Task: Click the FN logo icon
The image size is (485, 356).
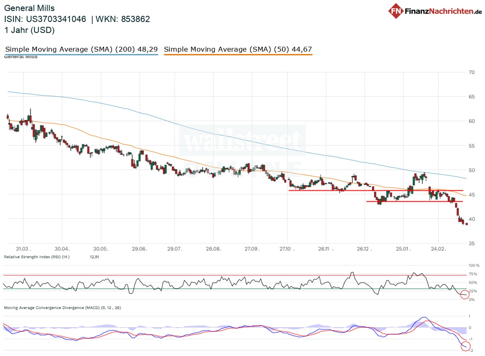Action: 396,11
